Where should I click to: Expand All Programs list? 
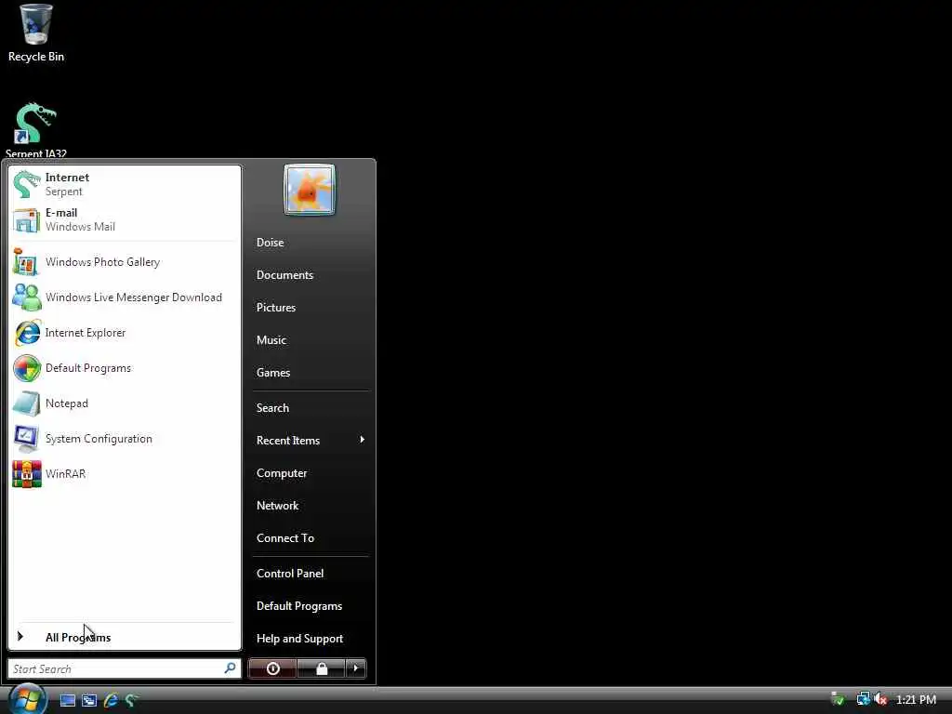(x=125, y=637)
